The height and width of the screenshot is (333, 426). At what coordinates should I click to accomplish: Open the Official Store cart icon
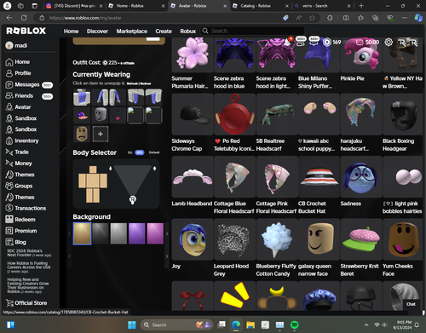click(9, 303)
